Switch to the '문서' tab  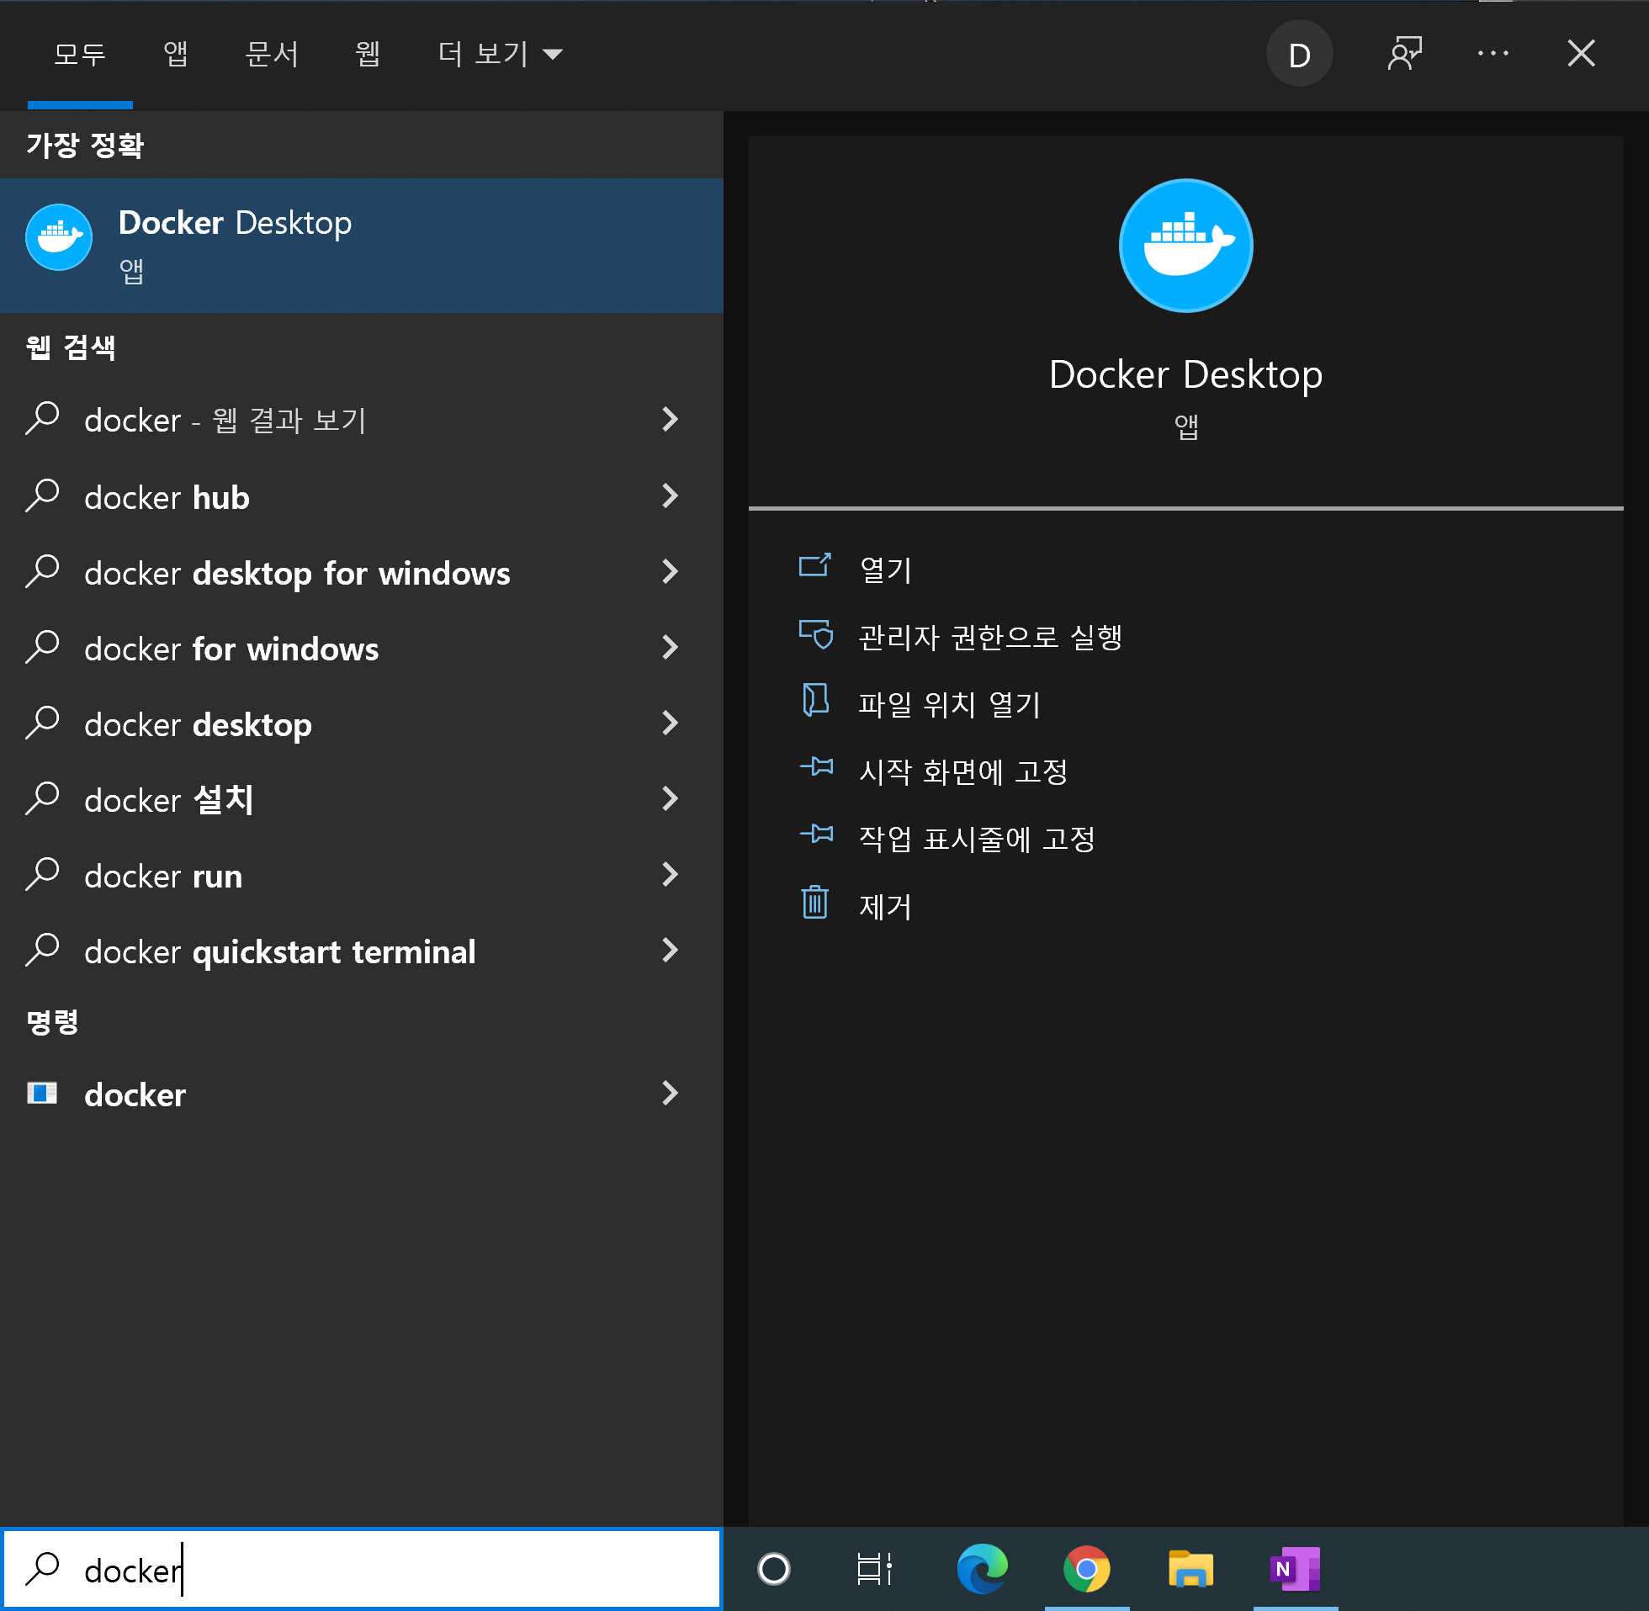pyautogui.click(x=271, y=54)
